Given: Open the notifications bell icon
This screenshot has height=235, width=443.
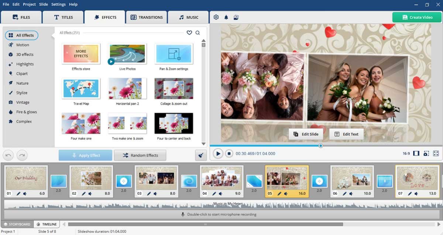Looking at the screenshot, I should (x=226, y=17).
